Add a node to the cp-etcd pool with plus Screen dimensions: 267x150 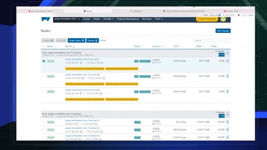(223, 55)
